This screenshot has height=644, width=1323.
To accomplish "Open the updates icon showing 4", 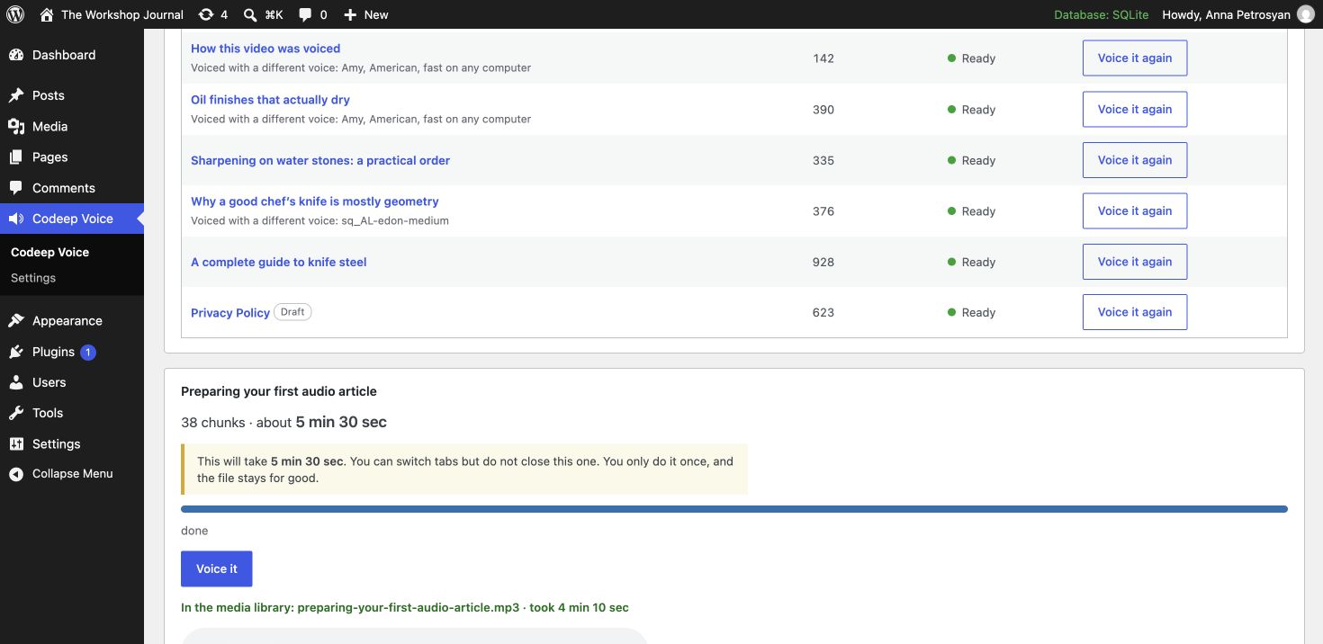I will (x=206, y=14).
